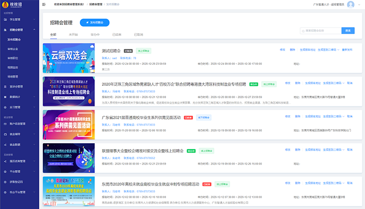Screen dimensions: 365x209
Task: Expand the 实习管理 menu chevron
Action: tap(34, 107)
